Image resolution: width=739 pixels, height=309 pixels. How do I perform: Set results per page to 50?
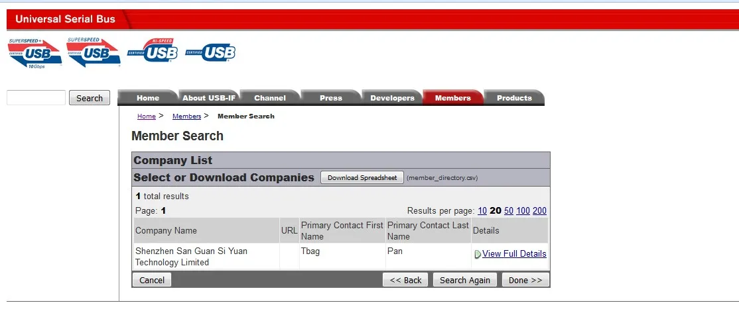(x=509, y=210)
